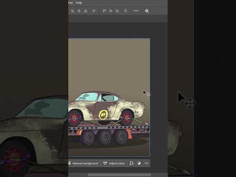
Task: Expand more align options three-dots in options bar
Action: (x=136, y=11)
